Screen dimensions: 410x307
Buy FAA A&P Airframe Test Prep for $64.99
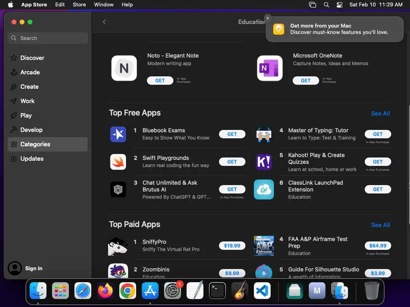(378, 246)
